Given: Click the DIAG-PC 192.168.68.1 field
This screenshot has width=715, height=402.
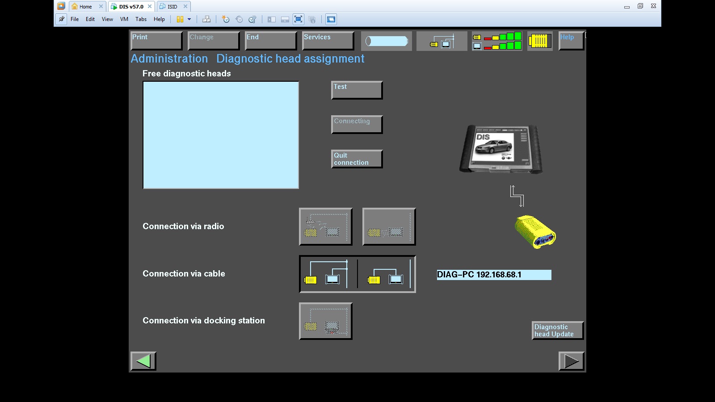Looking at the screenshot, I should coord(494,275).
